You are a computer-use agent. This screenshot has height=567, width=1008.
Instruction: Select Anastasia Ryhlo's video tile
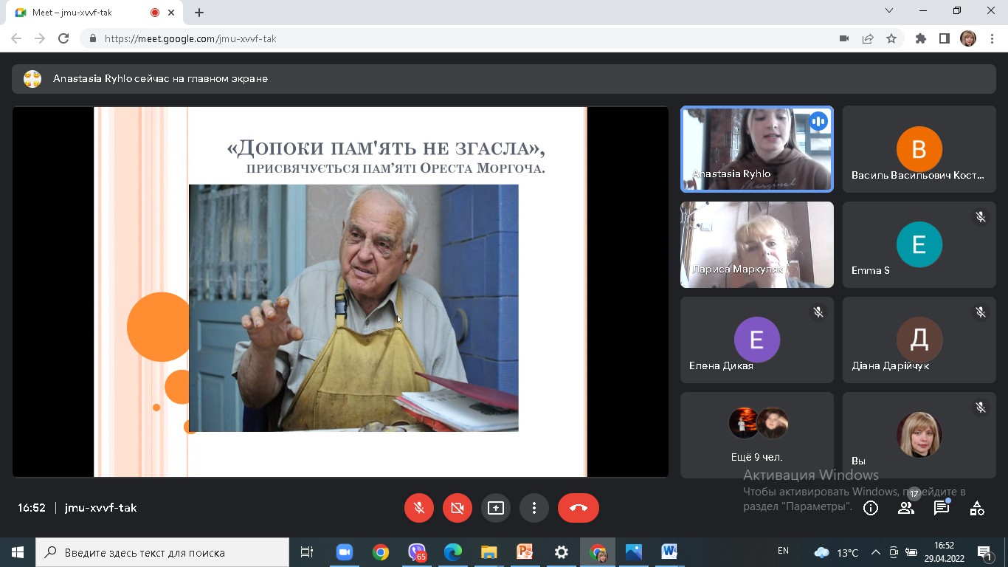(756, 149)
